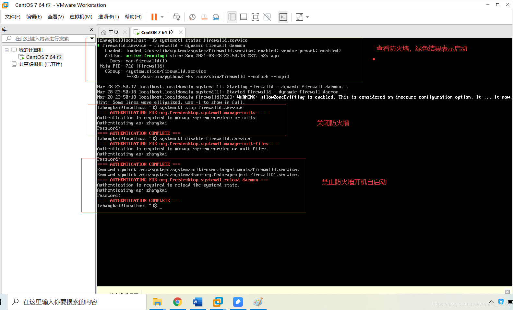Open Google Chrome from the taskbar
This screenshot has width=513, height=310.
click(177, 302)
